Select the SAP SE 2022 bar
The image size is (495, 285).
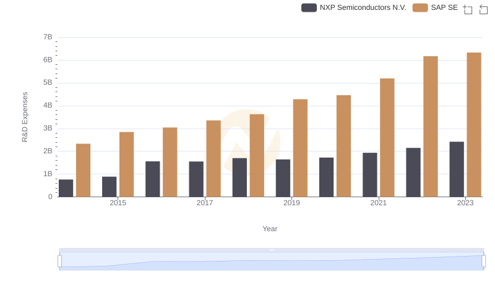click(x=430, y=126)
